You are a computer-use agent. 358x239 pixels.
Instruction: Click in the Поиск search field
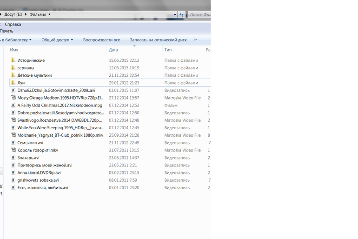click(200, 14)
